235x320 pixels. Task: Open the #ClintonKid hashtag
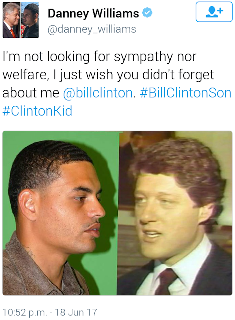pyautogui.click(x=37, y=111)
